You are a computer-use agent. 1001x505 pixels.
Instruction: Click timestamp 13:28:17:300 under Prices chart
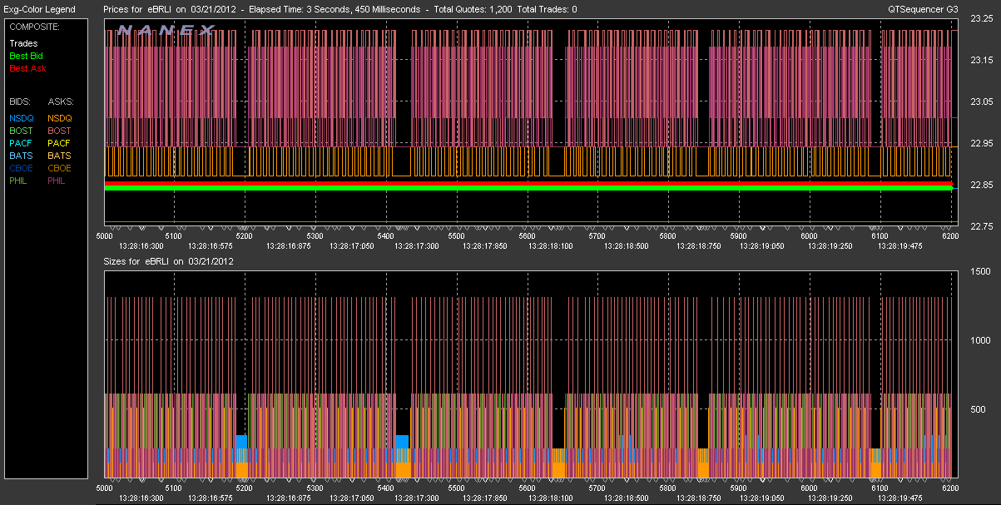417,246
